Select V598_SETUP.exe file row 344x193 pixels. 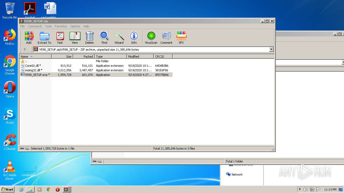[96, 75]
